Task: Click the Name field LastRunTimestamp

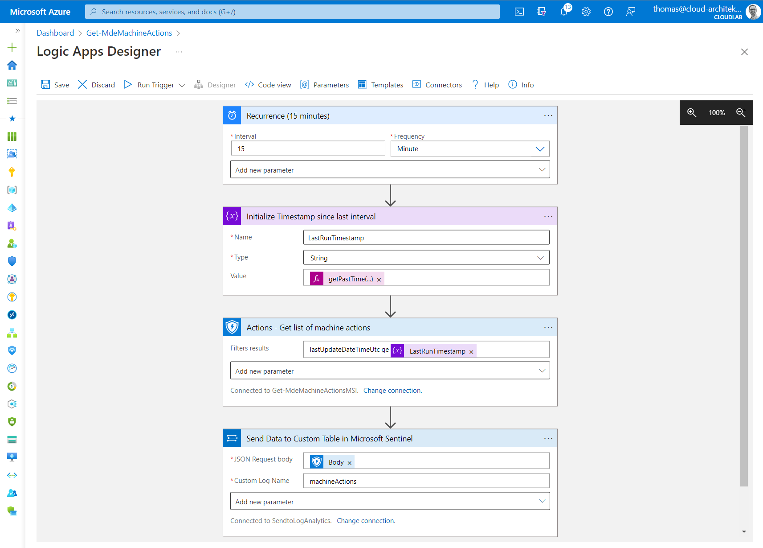Action: click(x=426, y=237)
